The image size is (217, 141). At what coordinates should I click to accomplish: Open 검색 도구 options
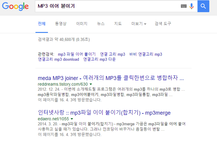point(163,24)
